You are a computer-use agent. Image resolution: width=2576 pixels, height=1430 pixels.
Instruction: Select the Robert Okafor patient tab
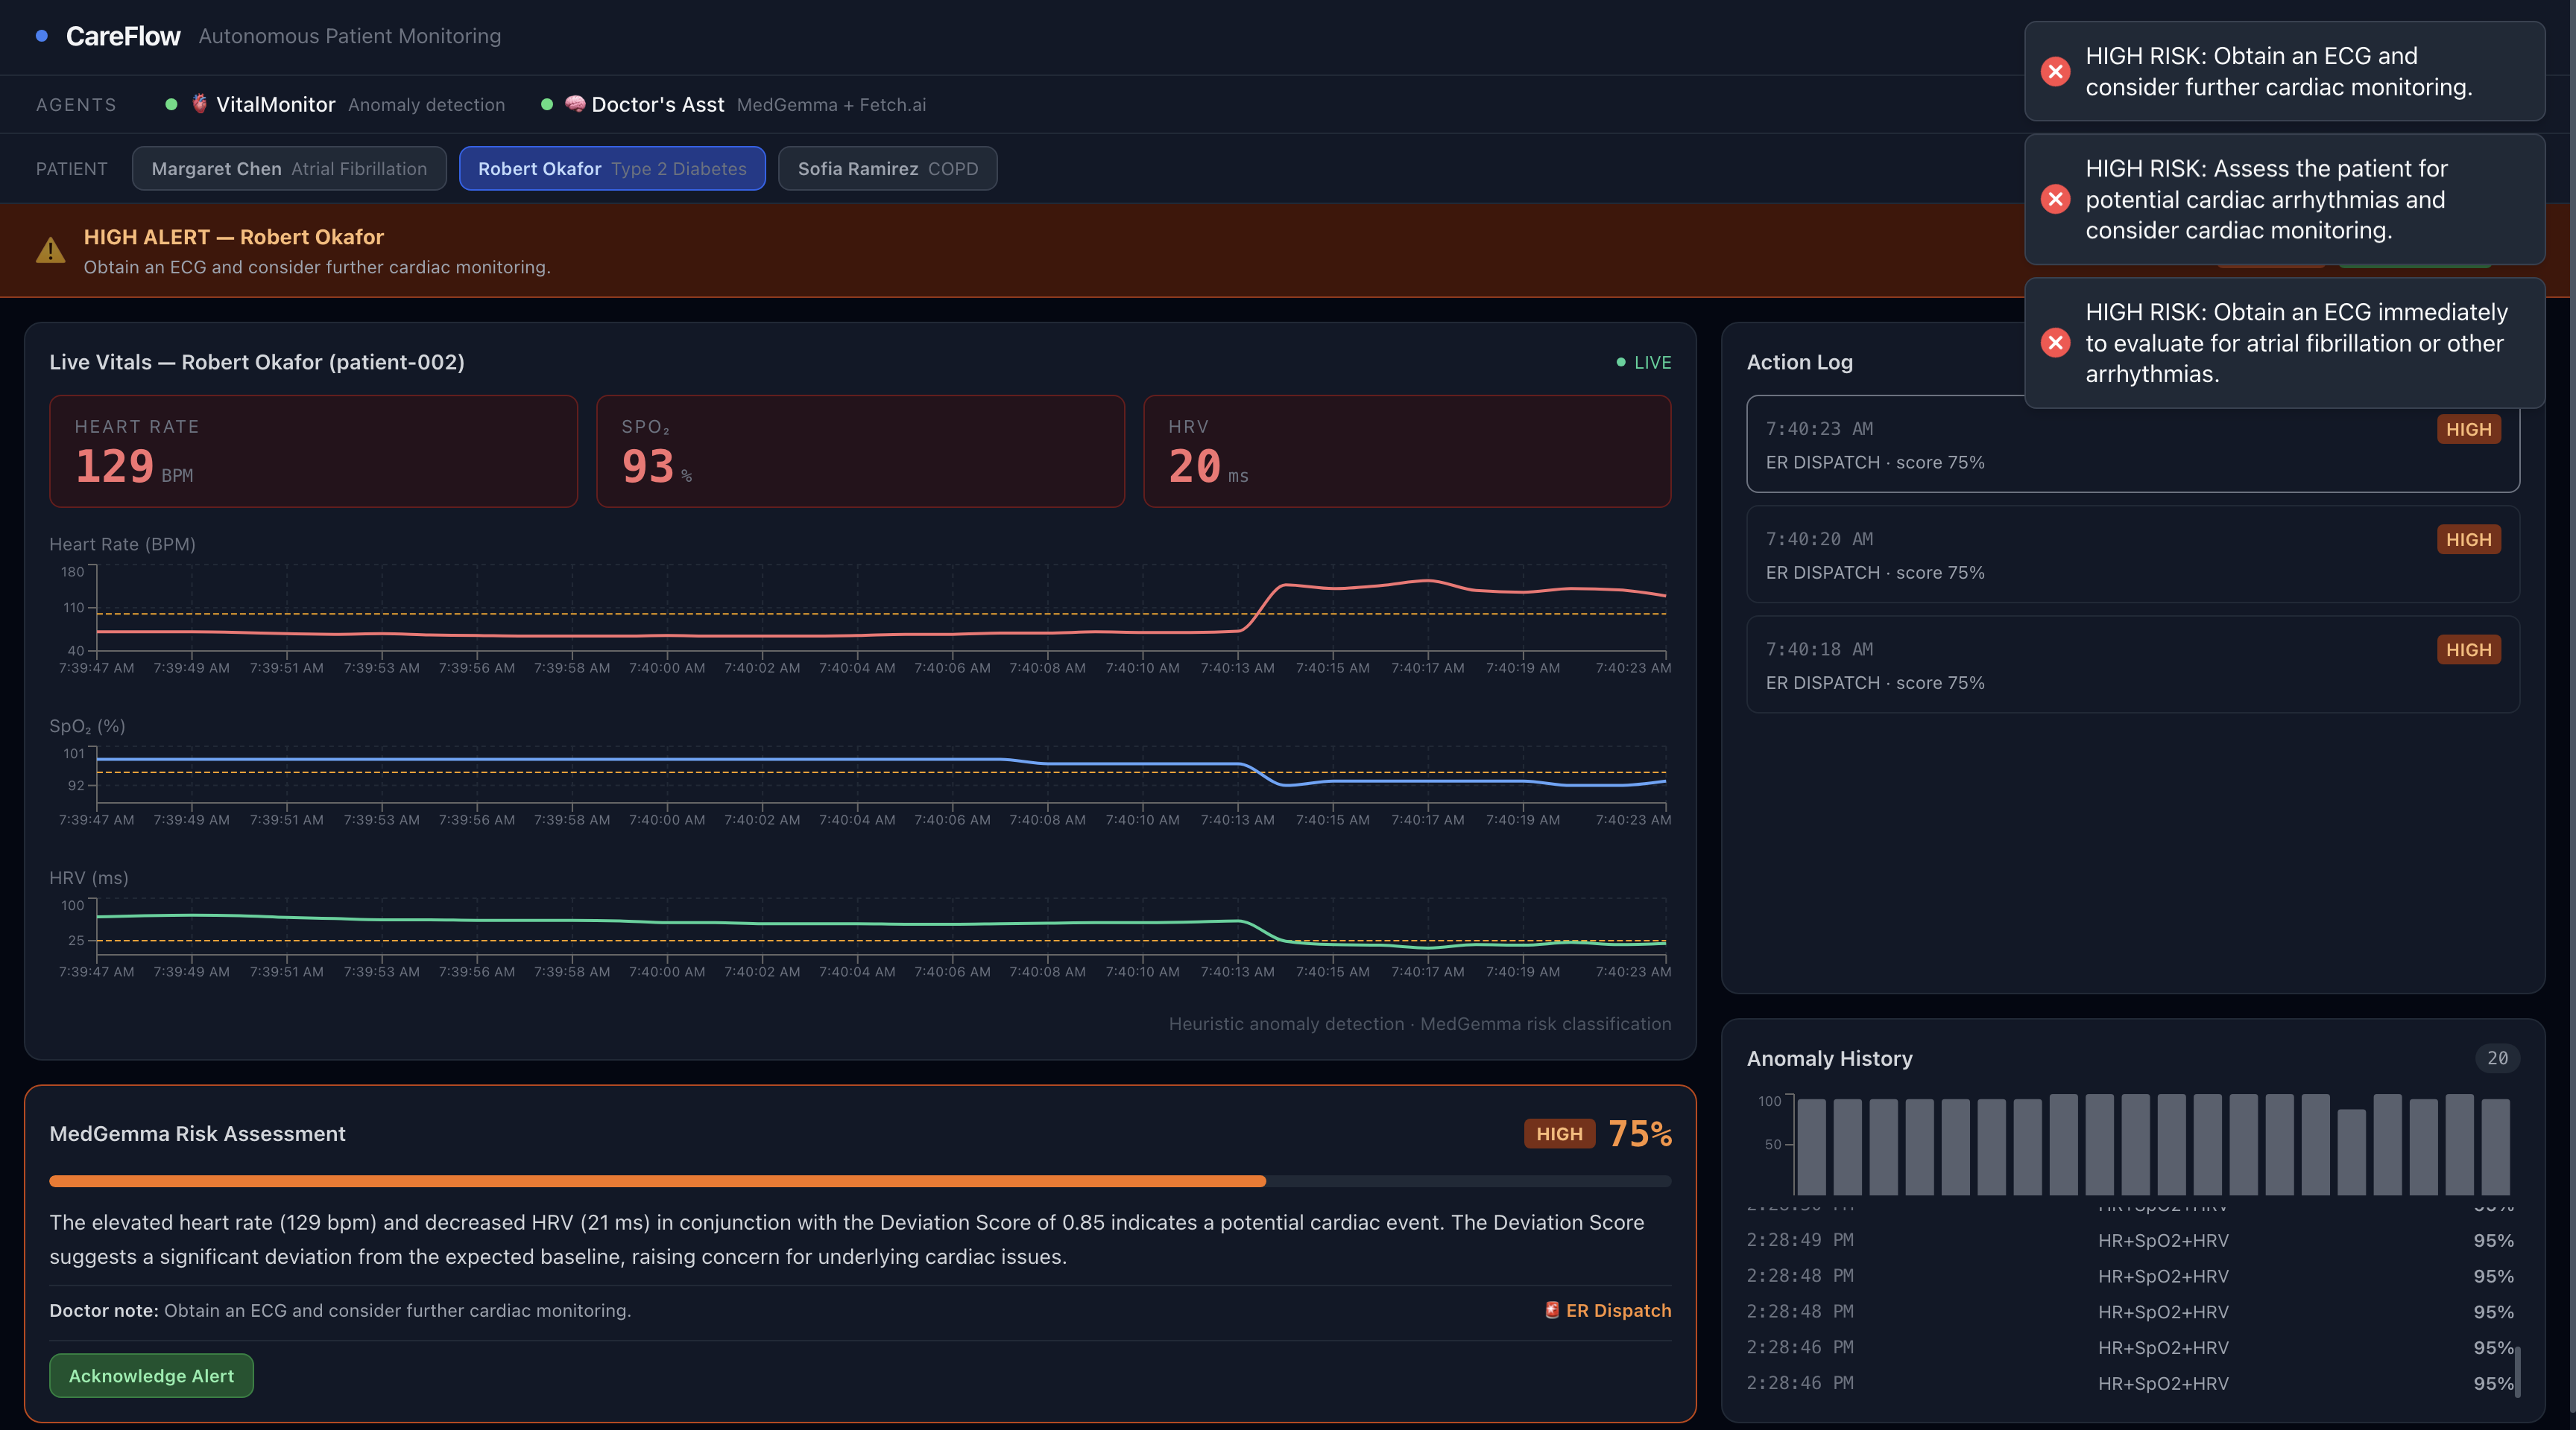tap(612, 168)
